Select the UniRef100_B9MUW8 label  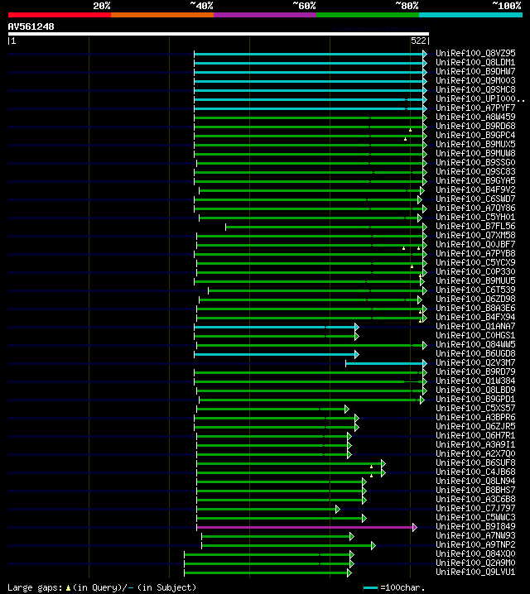tap(475, 153)
